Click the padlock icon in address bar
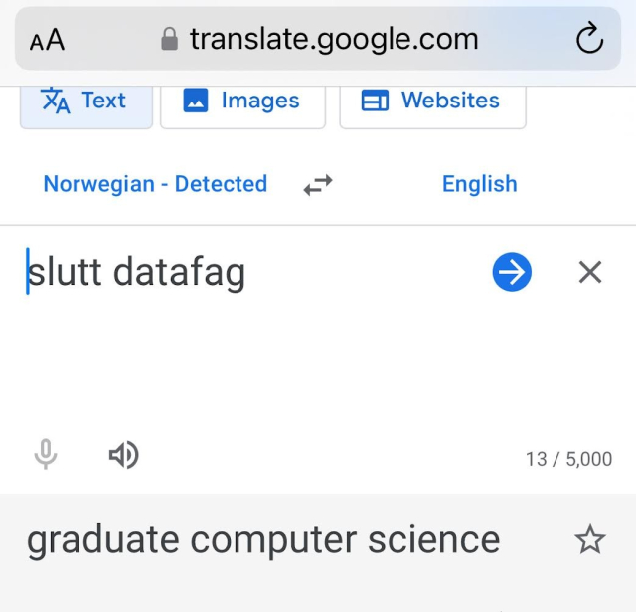Screen dimensions: 636x612 [x=170, y=39]
